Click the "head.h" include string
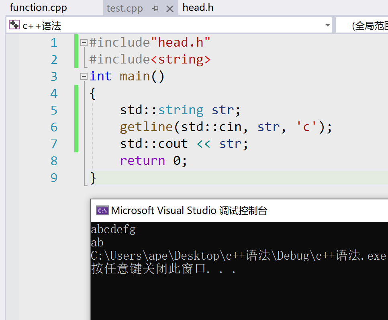Viewport: 388px width, 320px height. (x=181, y=42)
